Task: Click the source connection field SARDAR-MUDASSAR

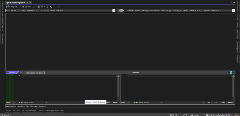Action: pos(59,10)
